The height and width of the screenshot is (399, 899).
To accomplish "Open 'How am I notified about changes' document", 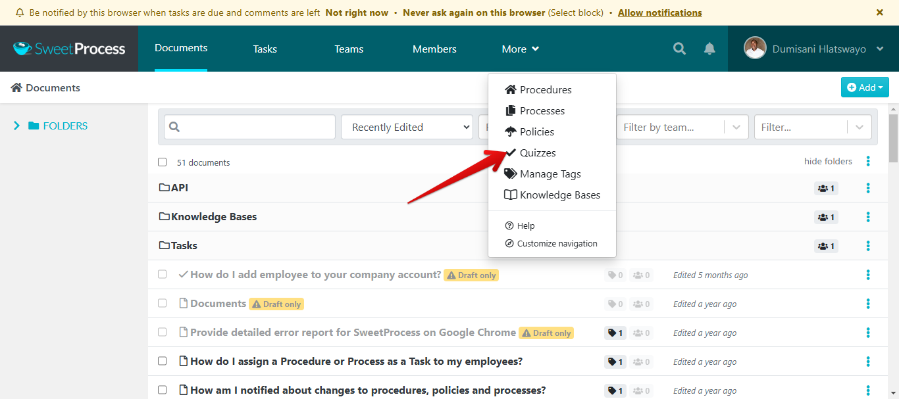I will [368, 390].
